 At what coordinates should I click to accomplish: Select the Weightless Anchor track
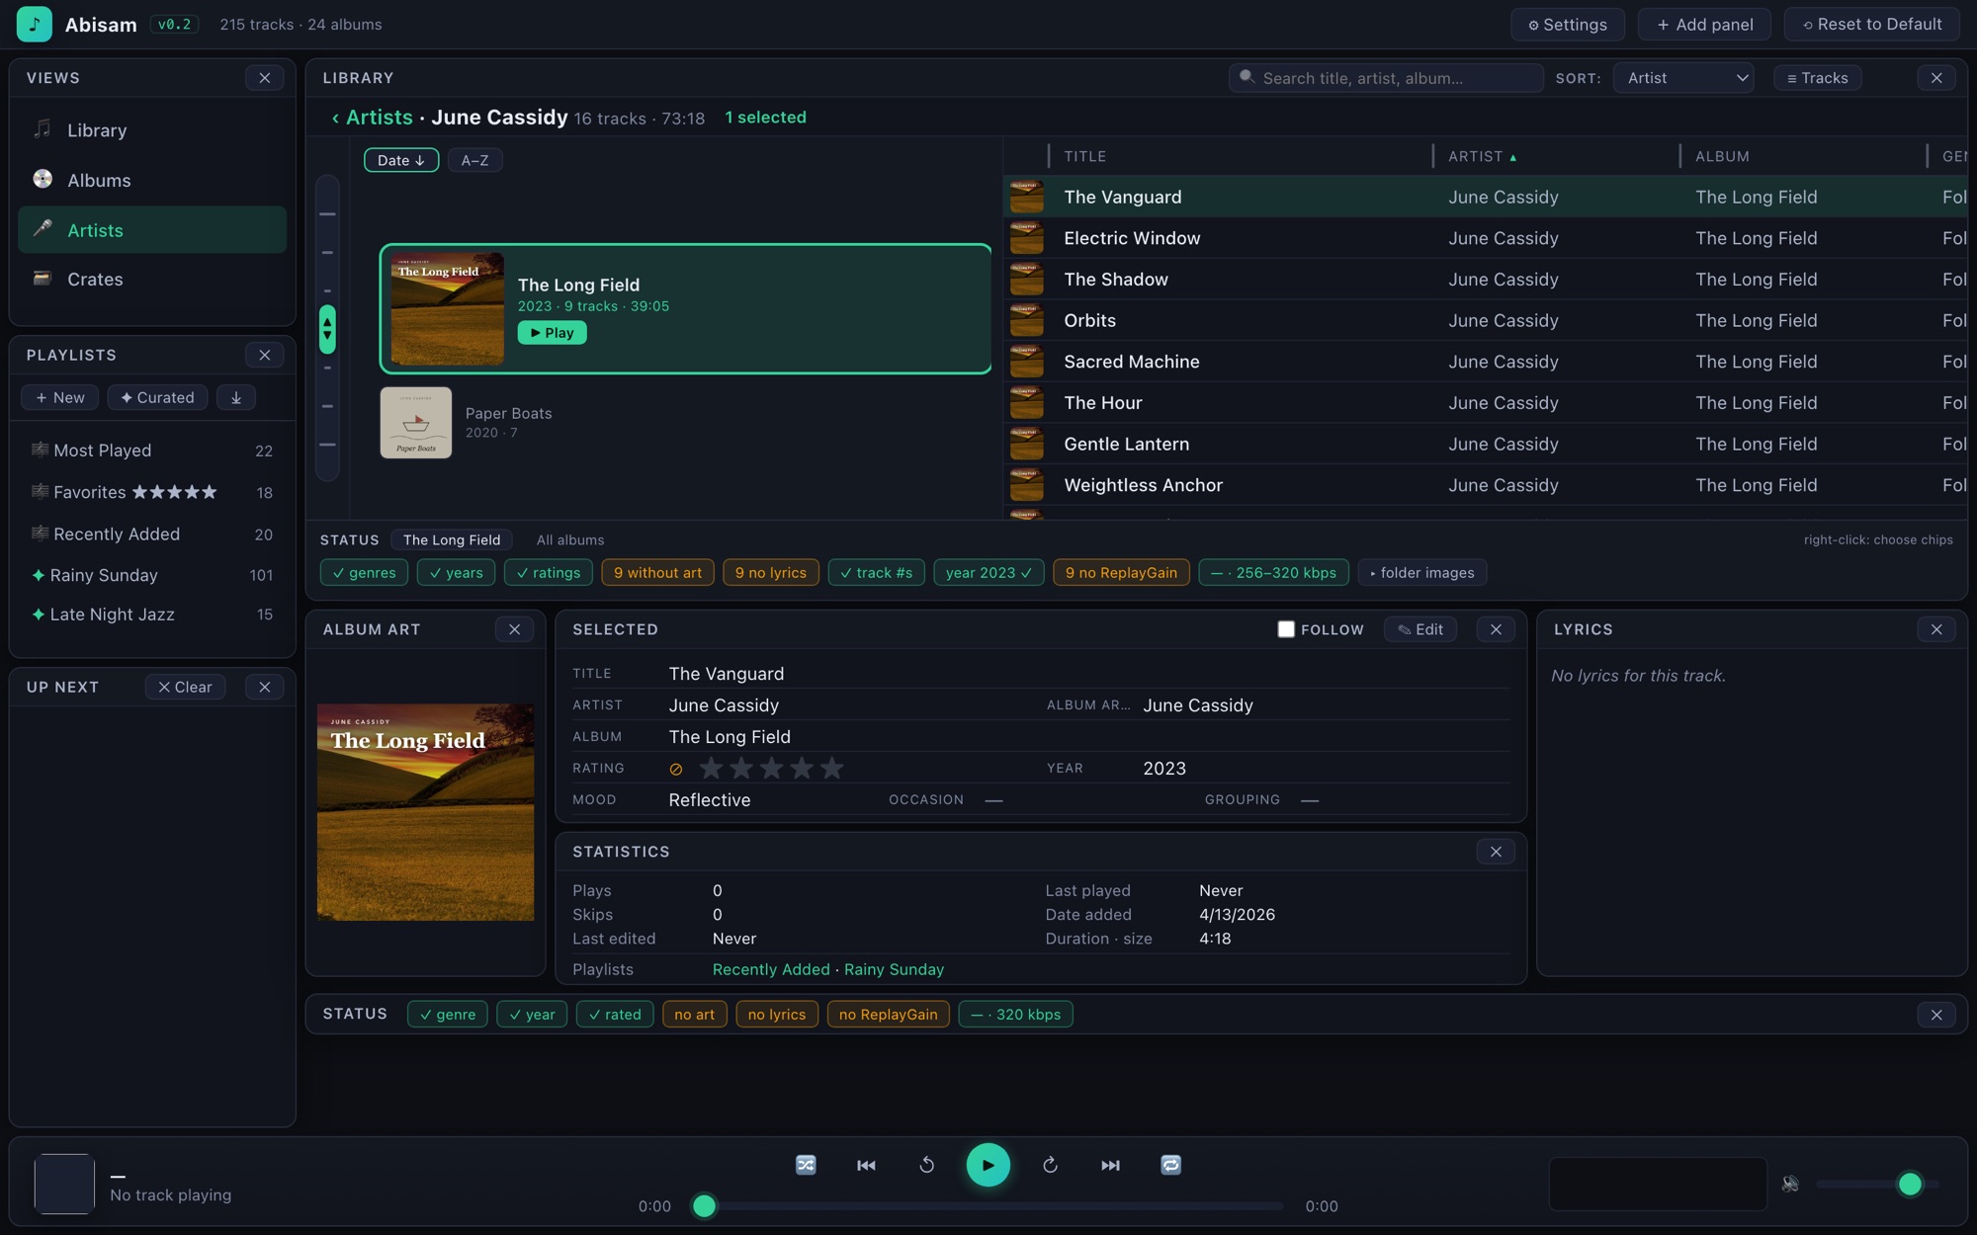click(x=1485, y=485)
